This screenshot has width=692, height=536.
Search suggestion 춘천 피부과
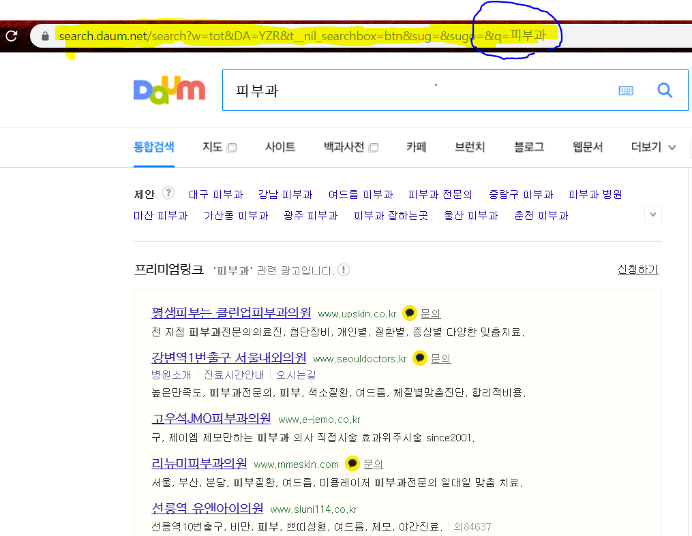click(541, 215)
